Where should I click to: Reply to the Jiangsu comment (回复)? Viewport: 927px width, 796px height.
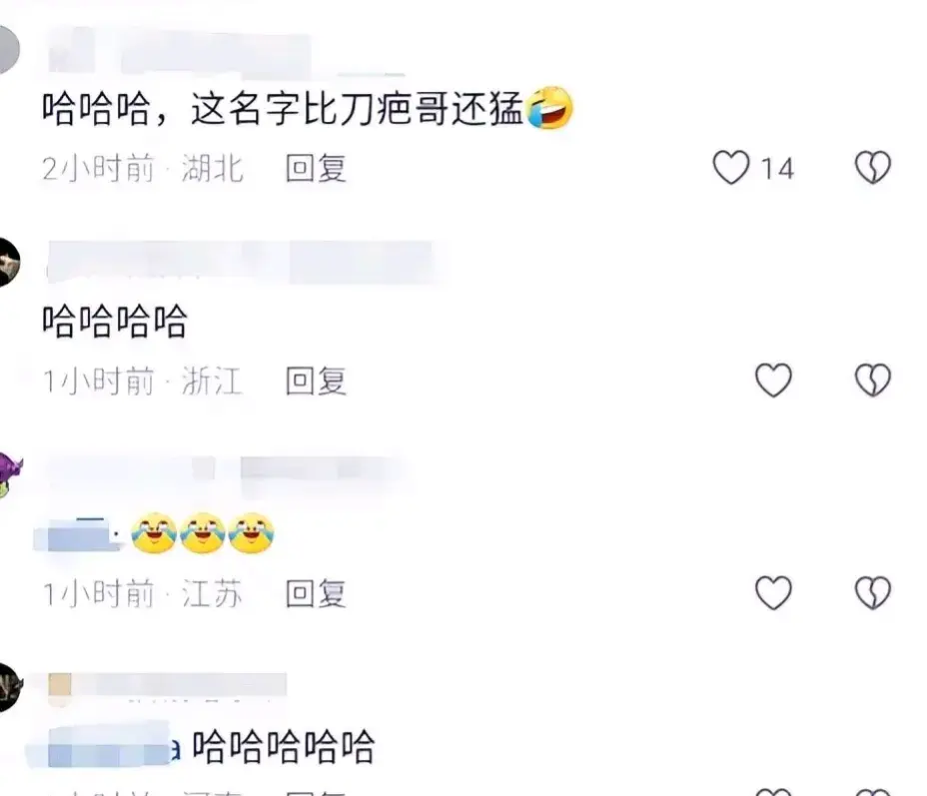point(316,594)
